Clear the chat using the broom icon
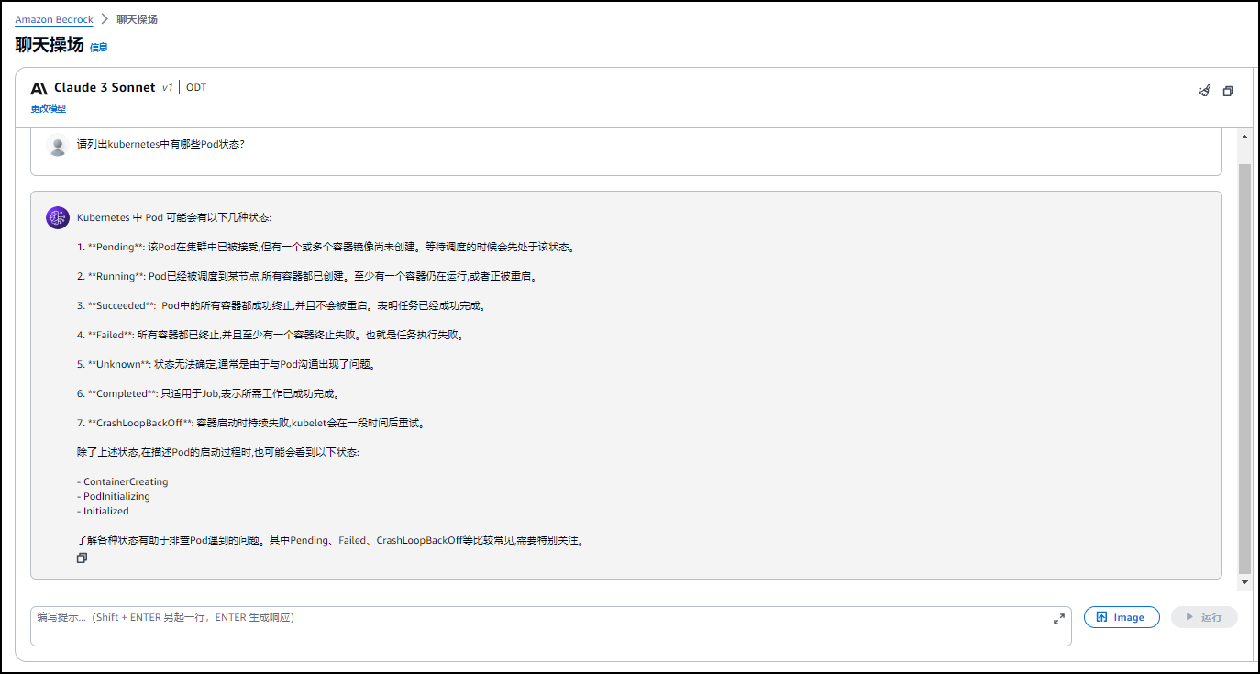 [x=1204, y=91]
